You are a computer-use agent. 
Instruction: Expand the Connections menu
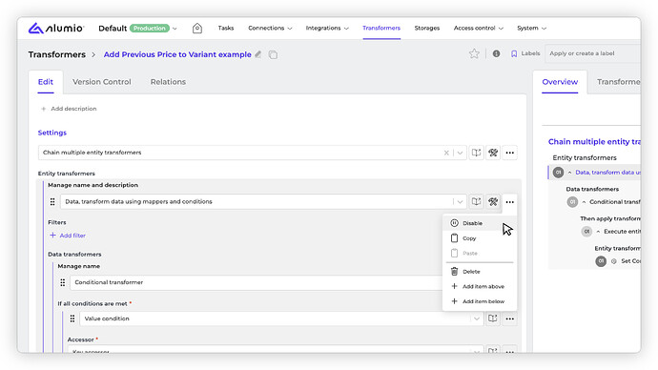tap(270, 28)
